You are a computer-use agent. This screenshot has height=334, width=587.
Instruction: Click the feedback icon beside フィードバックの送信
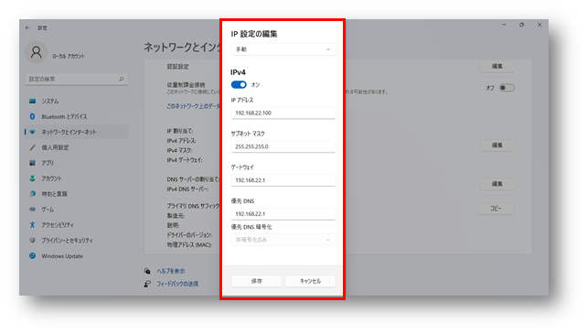147,284
